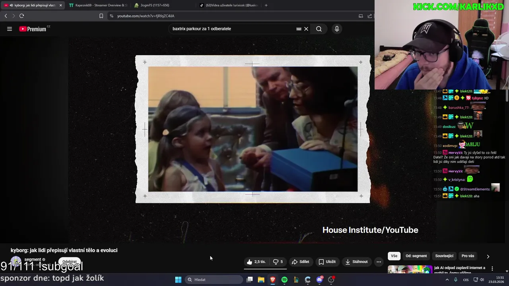The image size is (509, 286).
Task: Switch to the 3ogmFS image tab
Action: [x=163, y=5]
